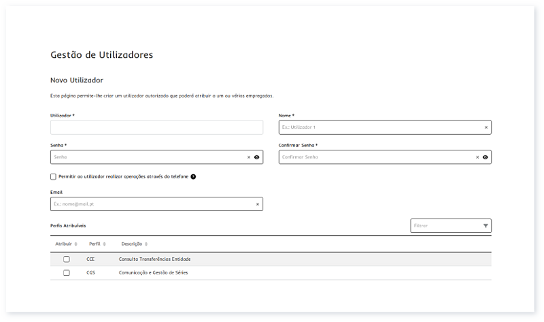Clear the Confirmar Senha field with X icon
Image resolution: width=544 pixels, height=322 pixels.
point(477,157)
